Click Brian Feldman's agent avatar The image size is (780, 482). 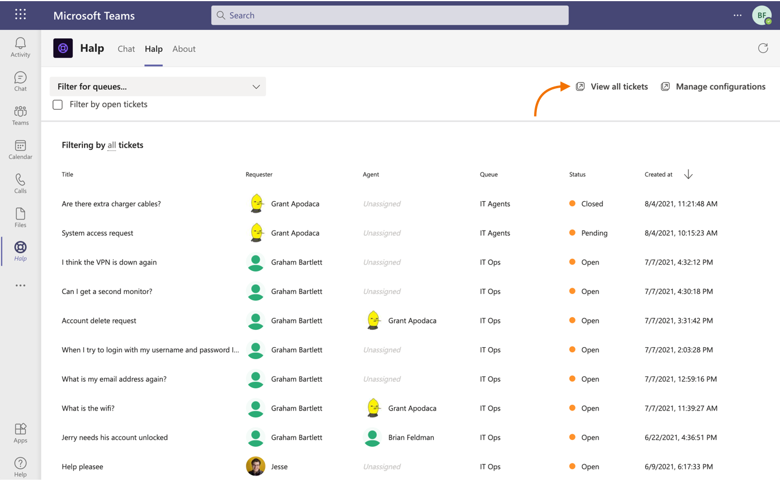[372, 437]
